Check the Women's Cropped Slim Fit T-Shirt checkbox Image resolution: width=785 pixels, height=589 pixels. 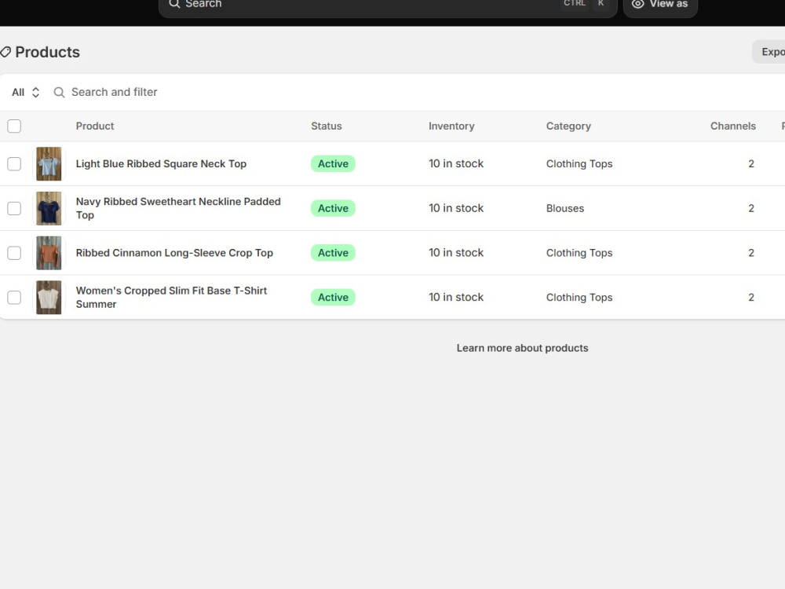coord(14,298)
